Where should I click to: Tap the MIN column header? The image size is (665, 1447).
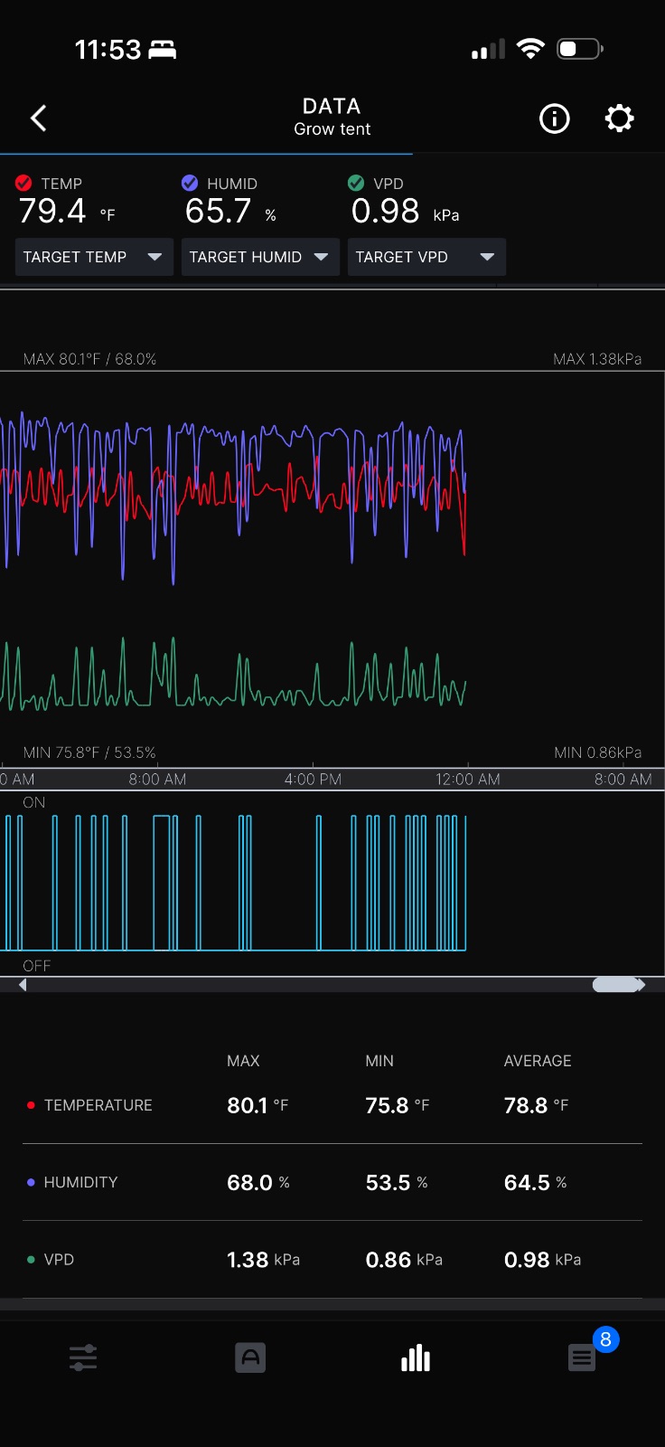click(x=379, y=1061)
